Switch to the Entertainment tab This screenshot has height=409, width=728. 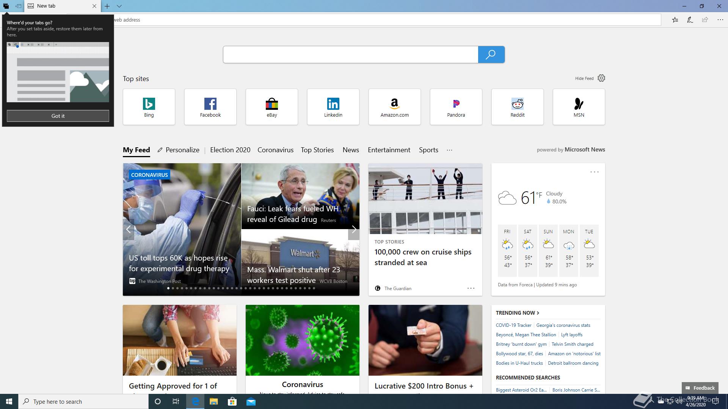point(389,150)
